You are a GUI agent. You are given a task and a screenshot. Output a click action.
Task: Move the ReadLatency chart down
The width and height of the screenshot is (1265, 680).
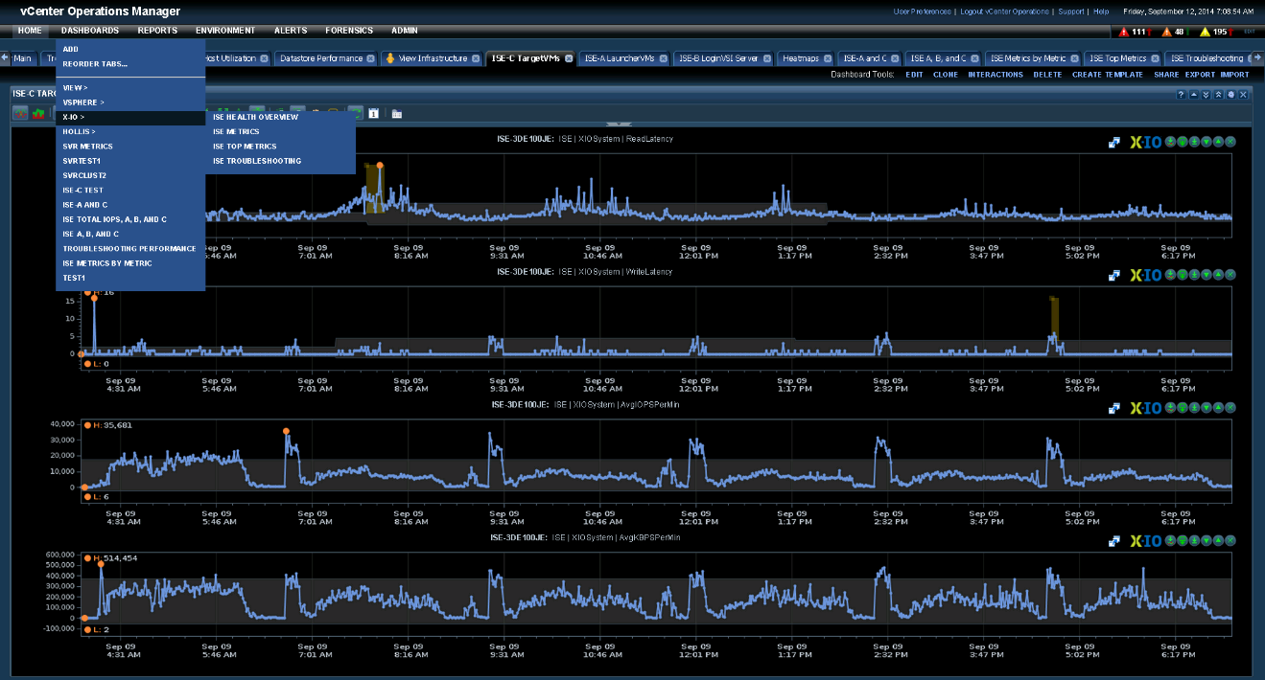(1206, 142)
